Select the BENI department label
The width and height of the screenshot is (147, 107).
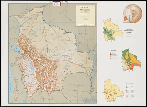click(x=44, y=32)
